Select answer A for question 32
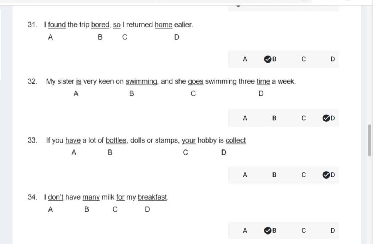 pos(245,118)
